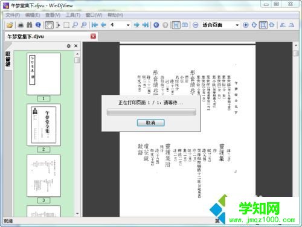Image resolution: width=302 pixels, height=227 pixels.
Task: Open the page number dropdown
Action: [x=128, y=25]
